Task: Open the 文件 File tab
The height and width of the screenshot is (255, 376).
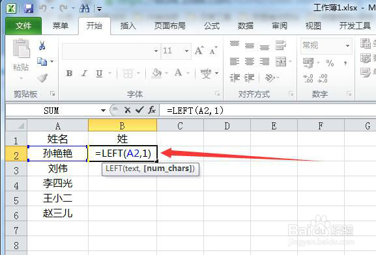Action: point(23,25)
